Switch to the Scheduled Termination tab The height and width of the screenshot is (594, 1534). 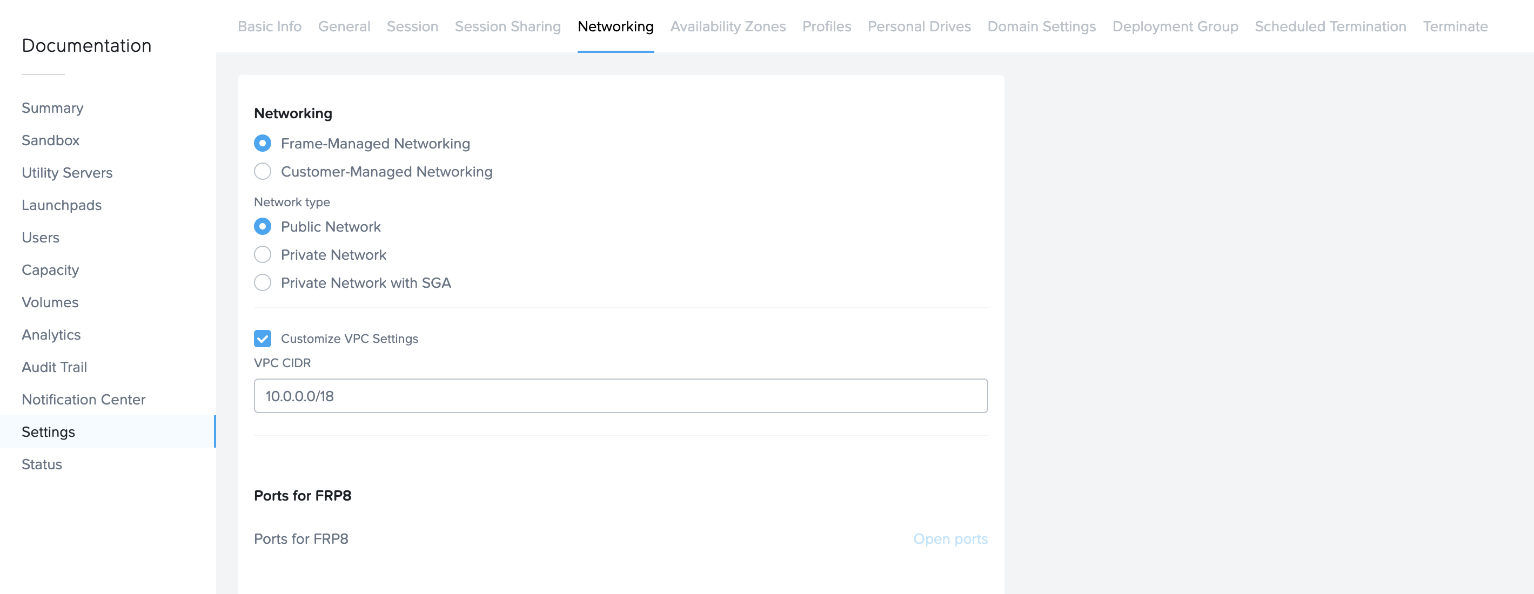1330,26
